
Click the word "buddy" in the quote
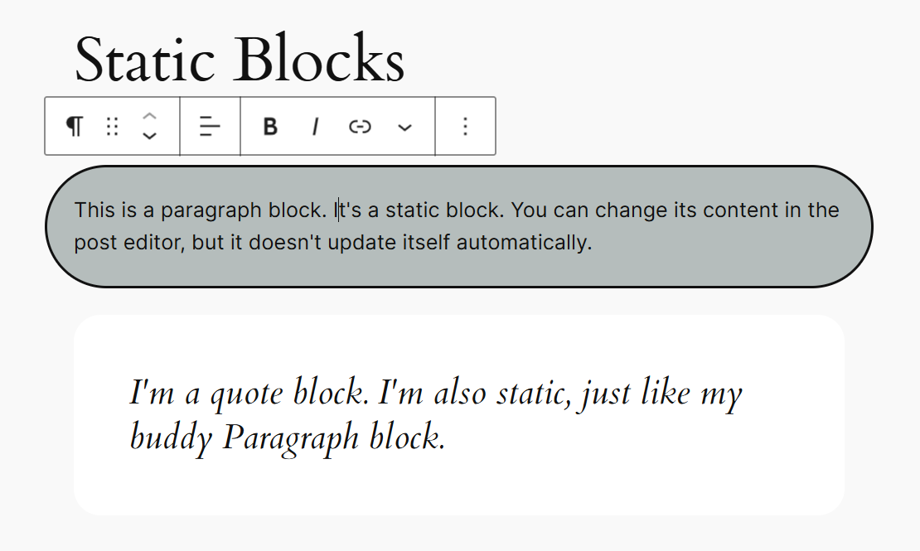(172, 437)
